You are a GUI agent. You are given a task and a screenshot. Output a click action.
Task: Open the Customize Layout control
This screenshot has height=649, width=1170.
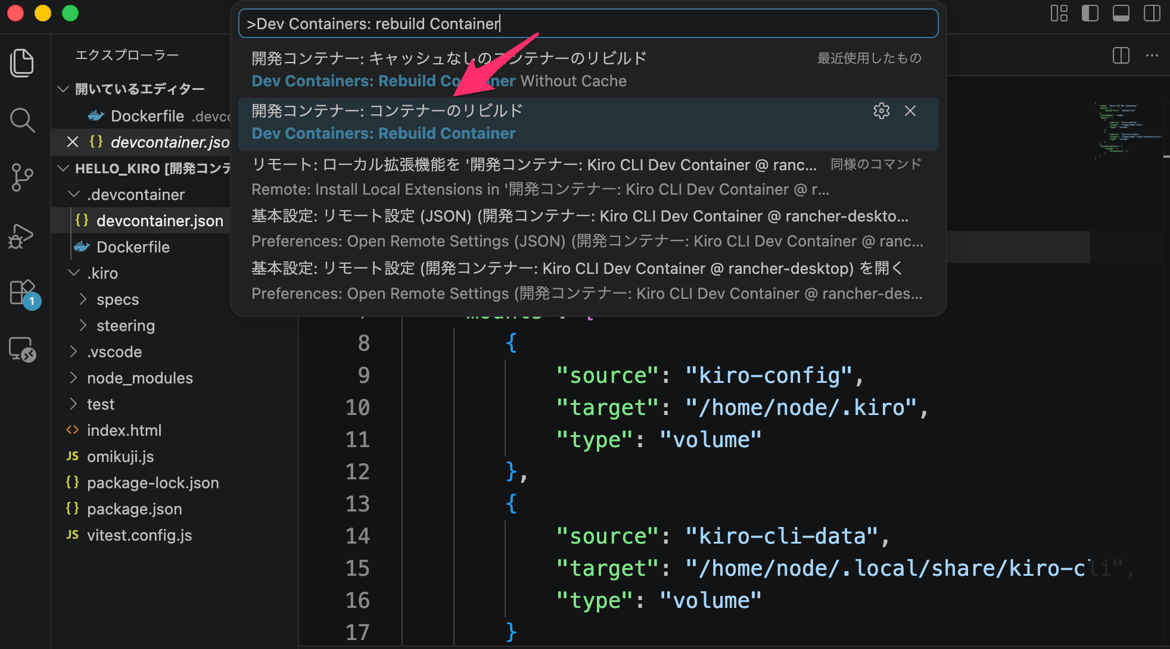coord(1059,13)
